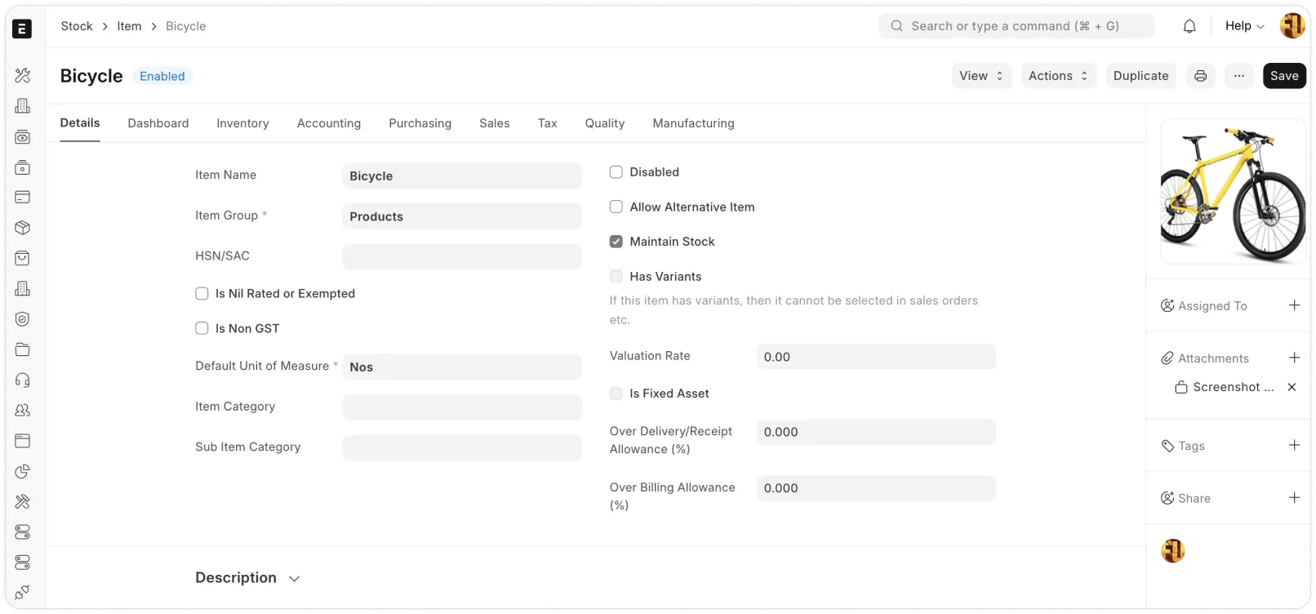Click the bicycle image thumbnail
The width and height of the screenshot is (1316, 614).
(1232, 192)
